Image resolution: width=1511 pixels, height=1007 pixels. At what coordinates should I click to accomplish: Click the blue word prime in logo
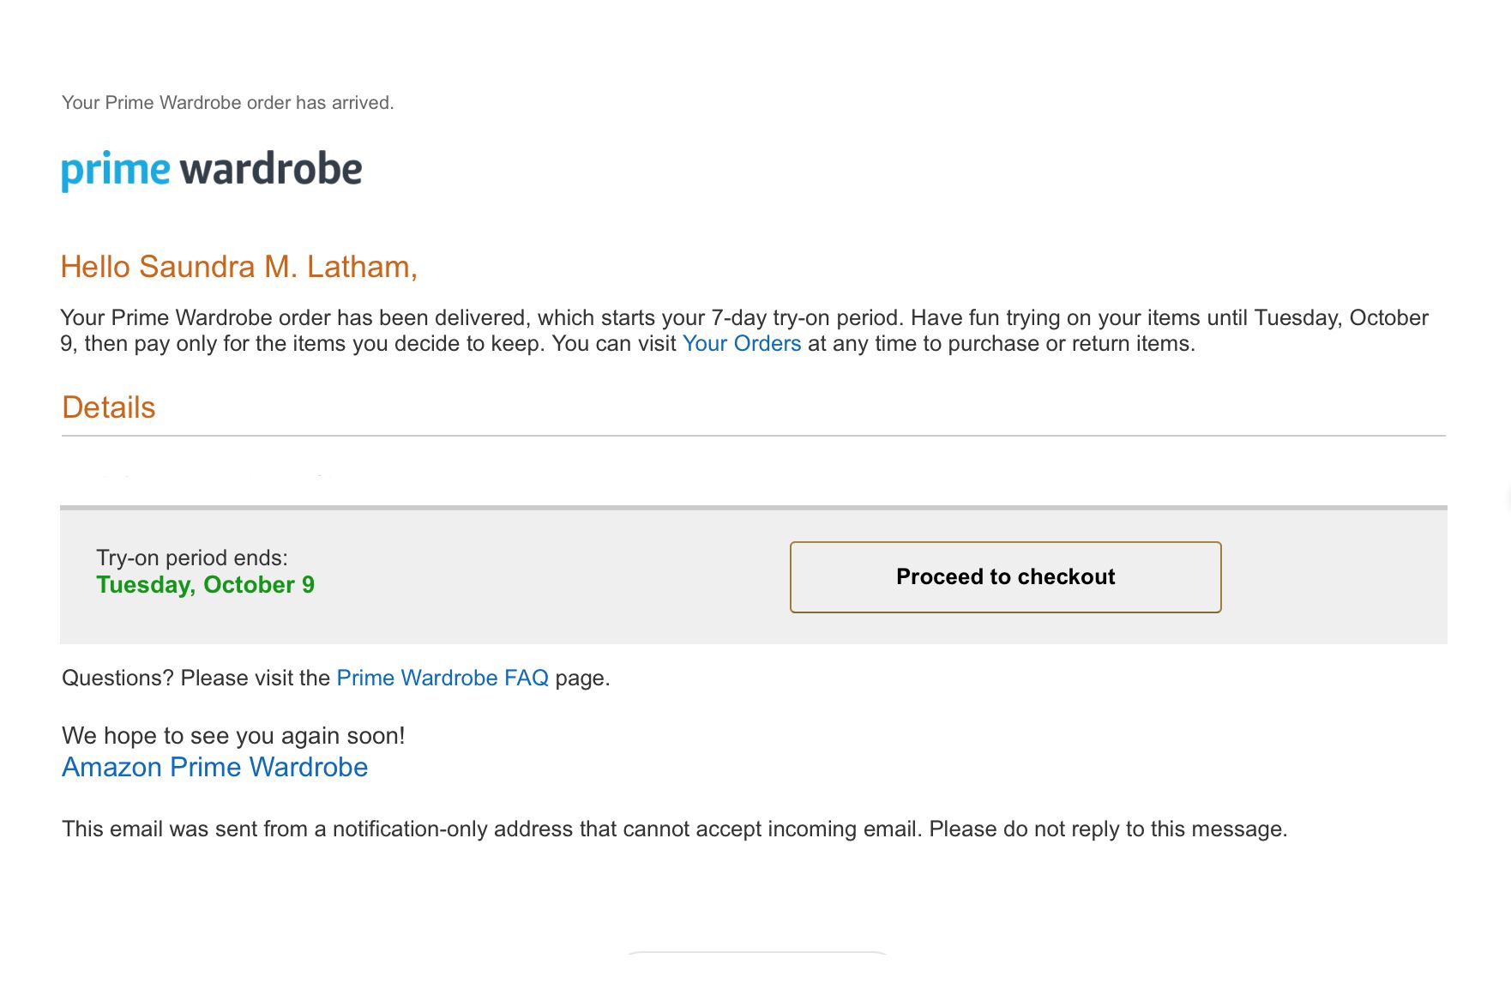116,170
